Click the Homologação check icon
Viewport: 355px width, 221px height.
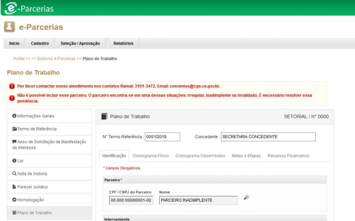pyautogui.click(x=14, y=199)
